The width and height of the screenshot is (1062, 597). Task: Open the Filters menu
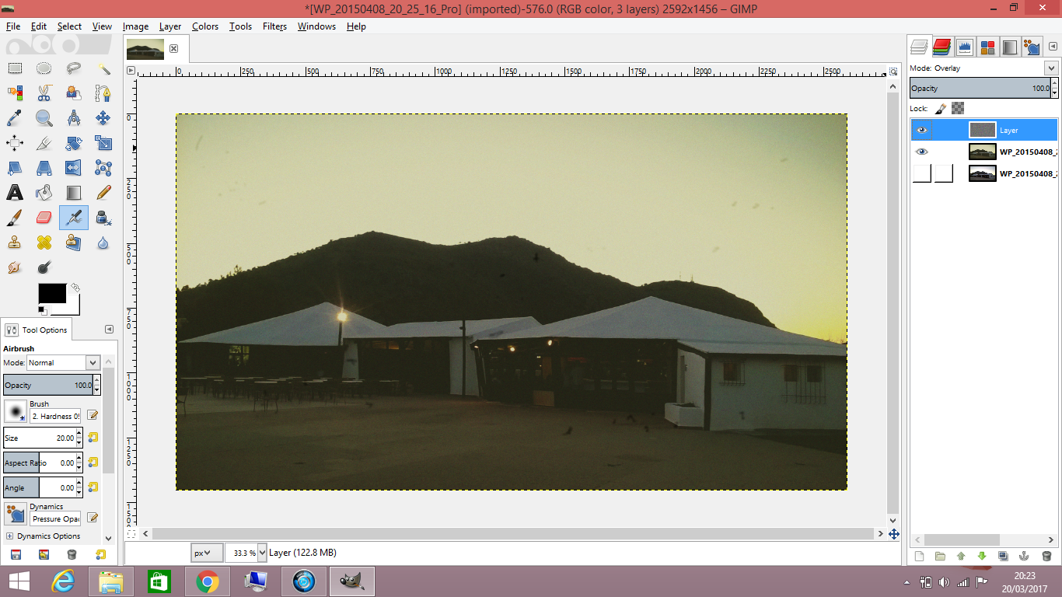[x=274, y=26]
